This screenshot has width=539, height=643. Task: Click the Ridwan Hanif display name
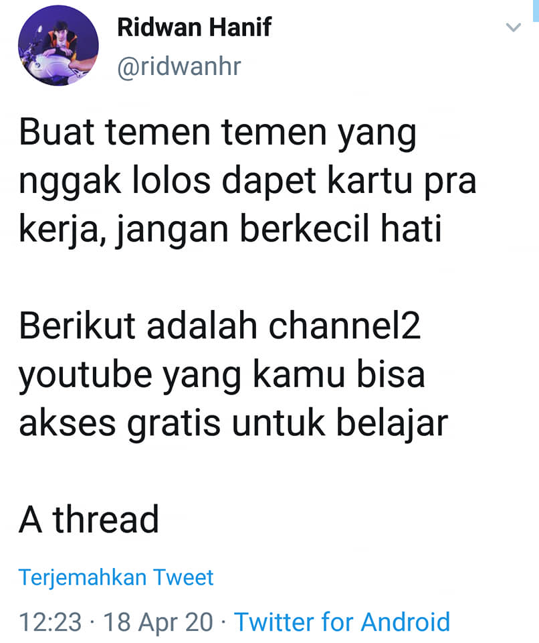[x=194, y=27]
